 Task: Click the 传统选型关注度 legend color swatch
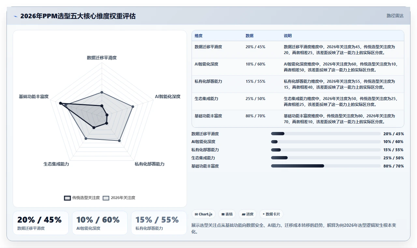67,198
